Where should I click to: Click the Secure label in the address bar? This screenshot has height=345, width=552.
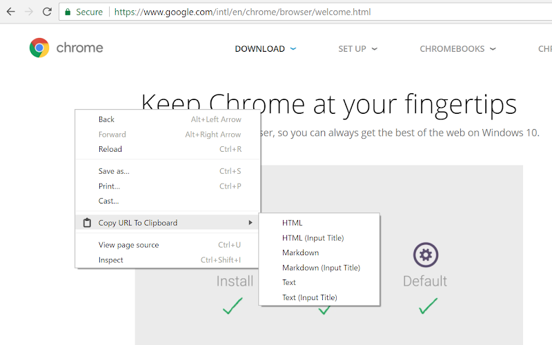[89, 12]
